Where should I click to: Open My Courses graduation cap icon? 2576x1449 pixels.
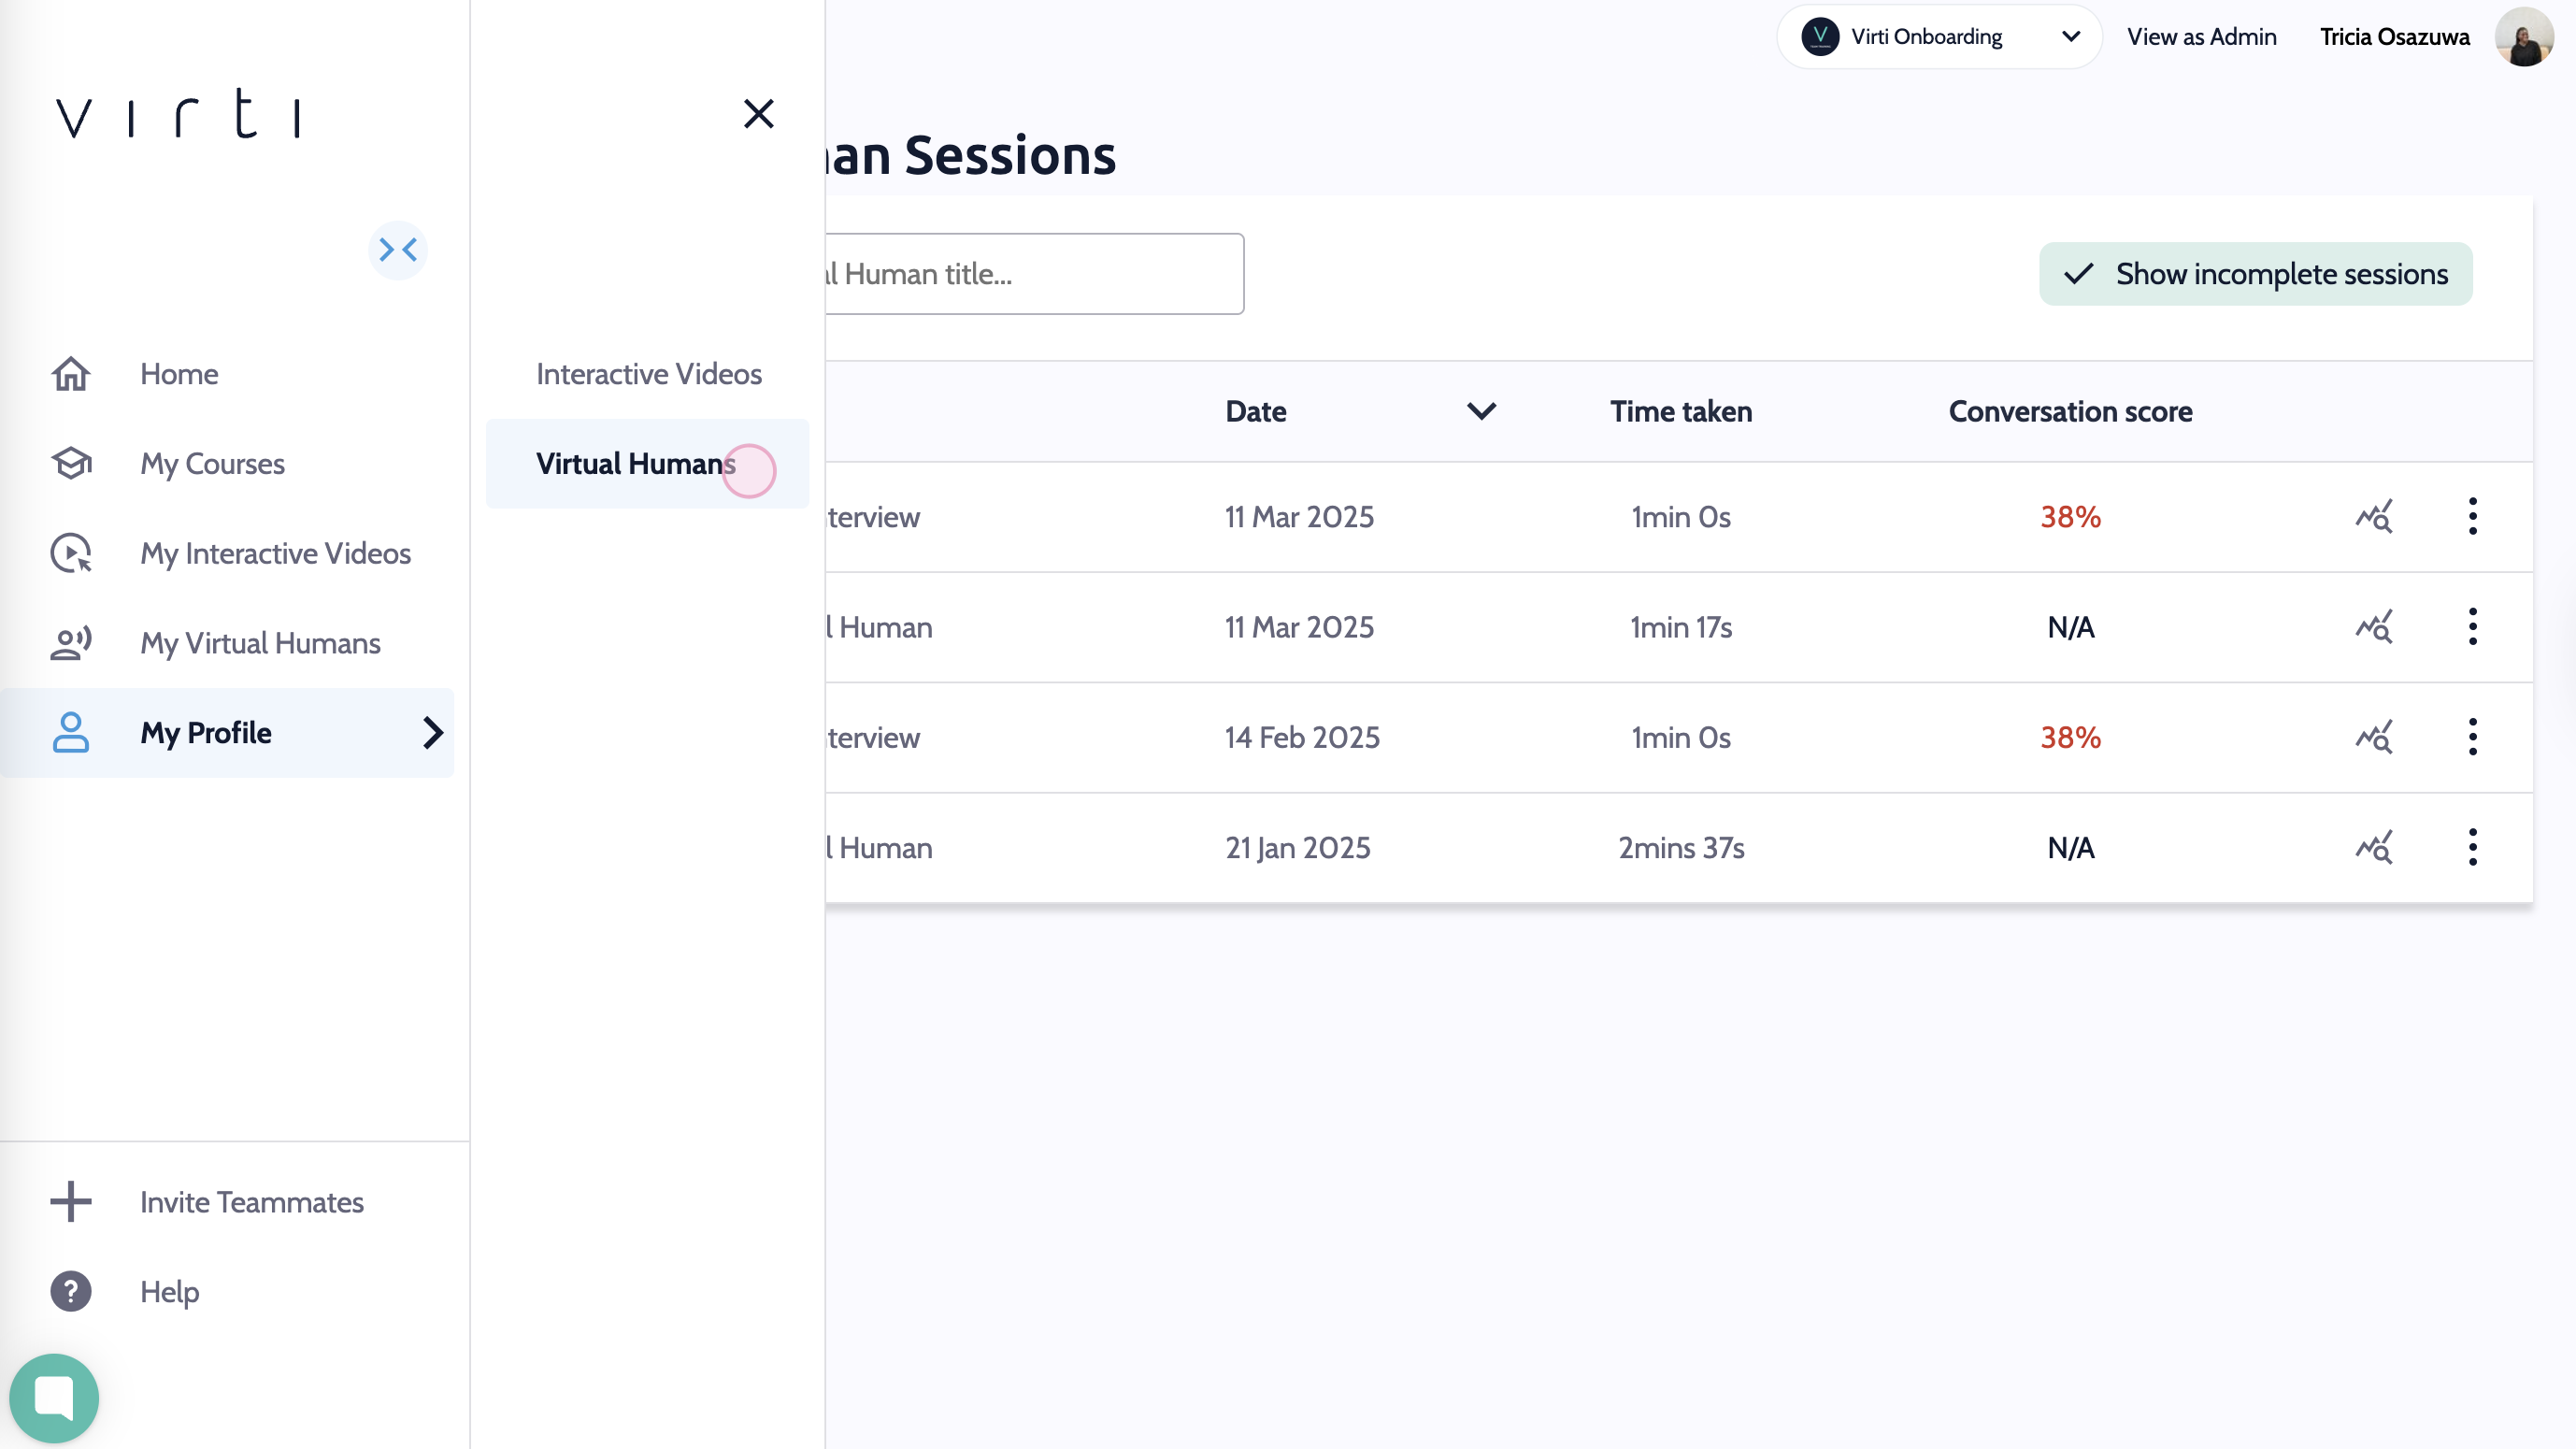71,464
